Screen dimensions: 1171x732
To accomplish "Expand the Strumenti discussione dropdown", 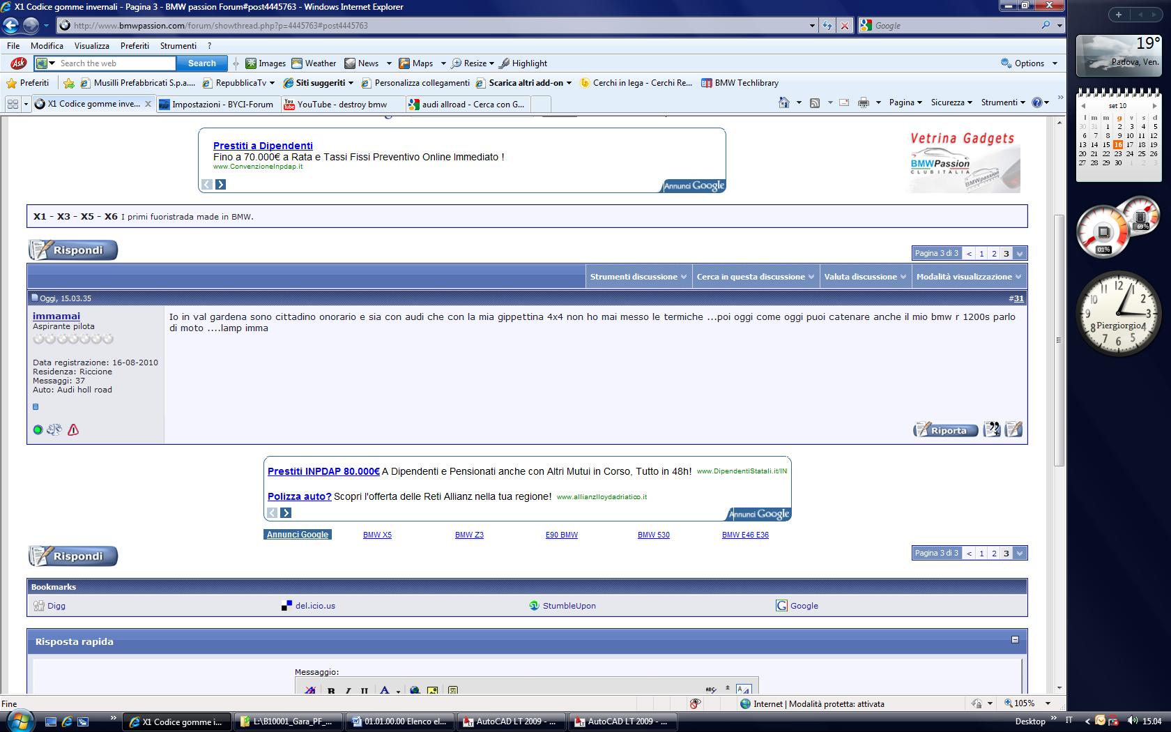I will (637, 277).
